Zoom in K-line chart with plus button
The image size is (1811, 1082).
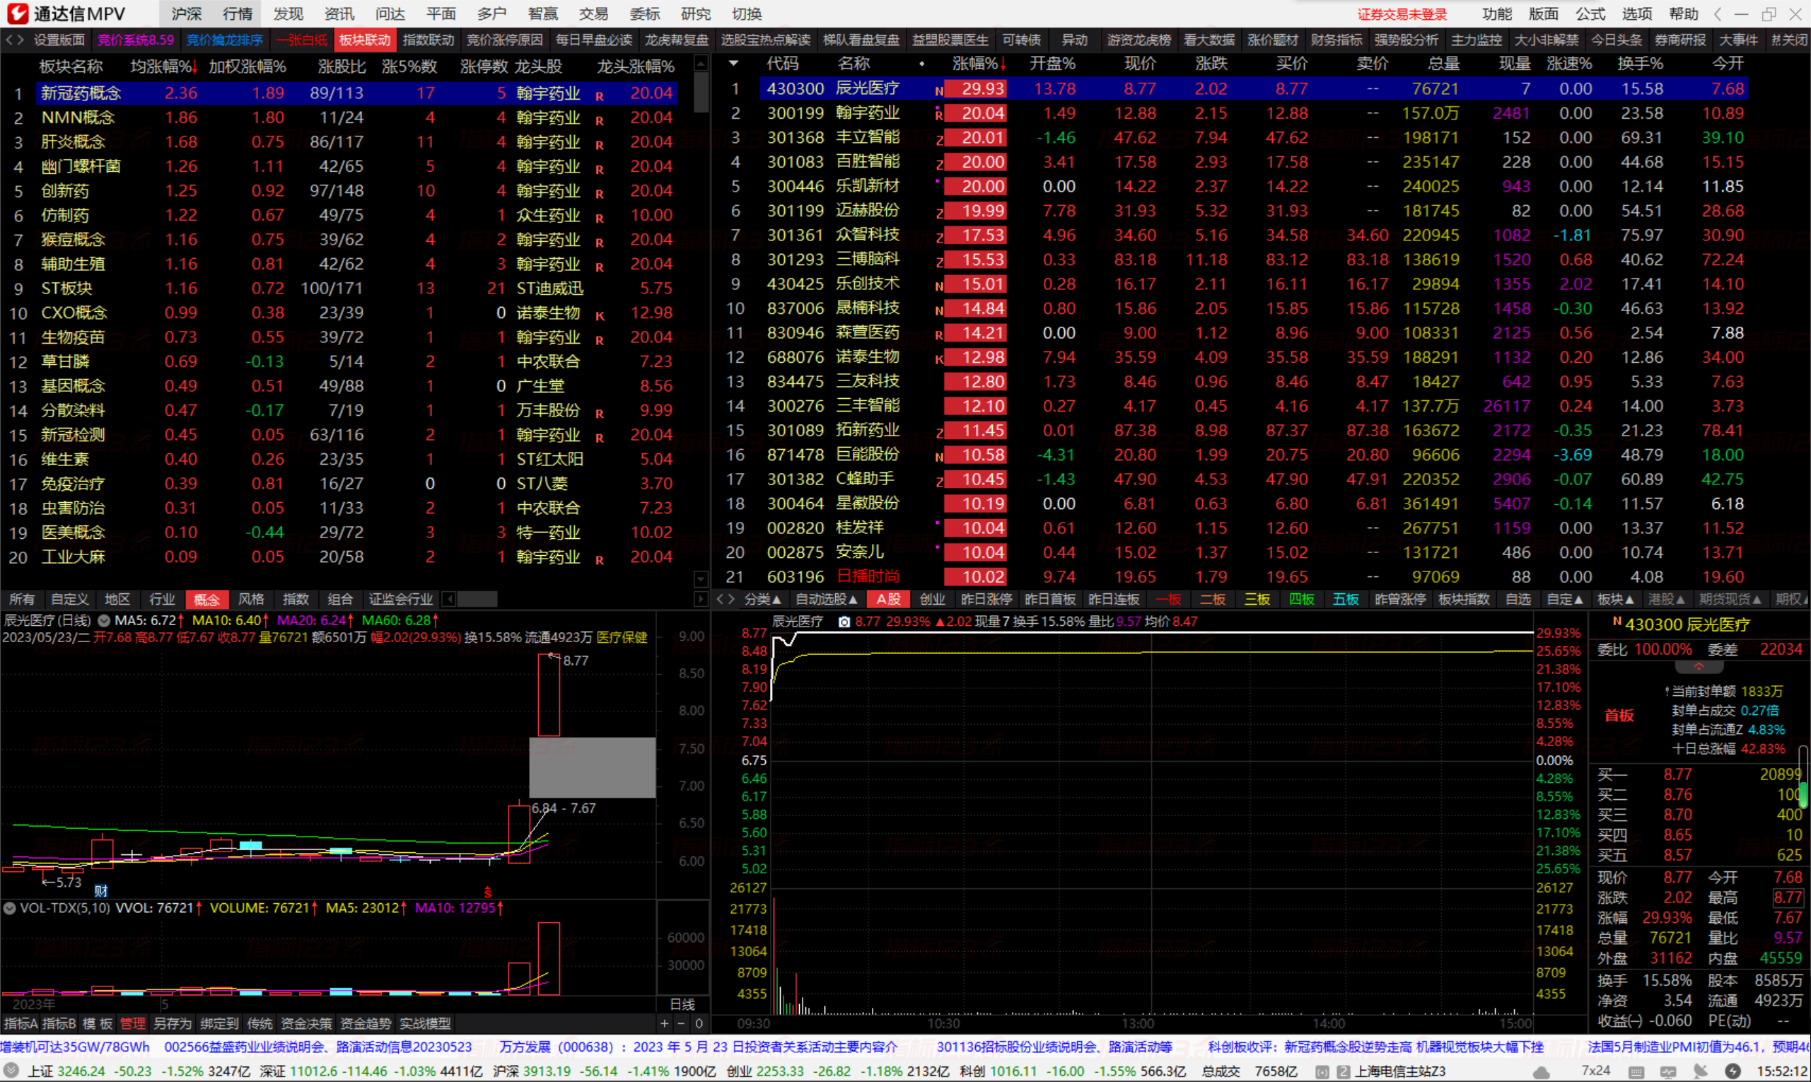point(664,1024)
